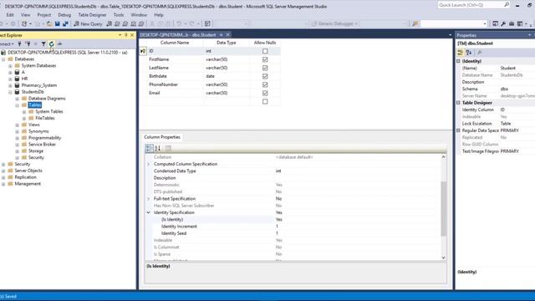Uncheck Allow Nulls for Birthdate
Viewport: 535px width, 301px height.
265,76
